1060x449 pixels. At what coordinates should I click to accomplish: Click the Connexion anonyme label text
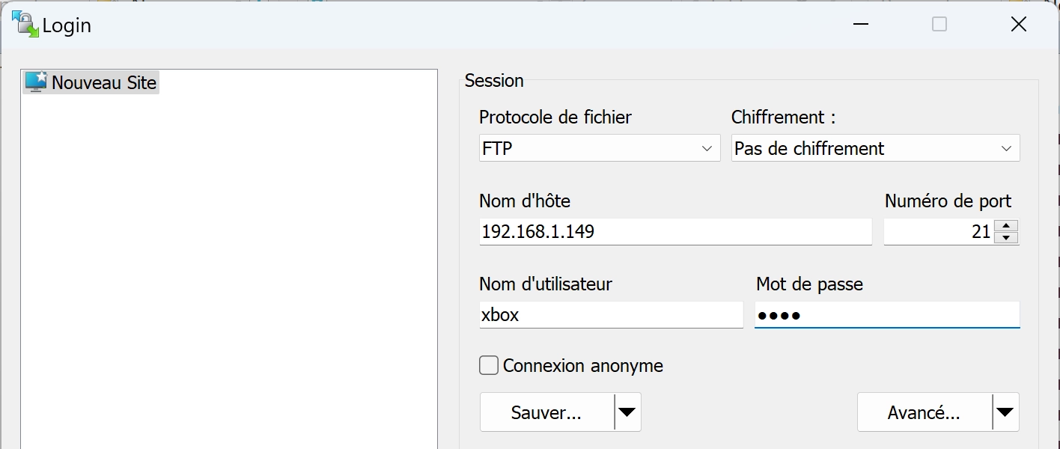(x=583, y=366)
